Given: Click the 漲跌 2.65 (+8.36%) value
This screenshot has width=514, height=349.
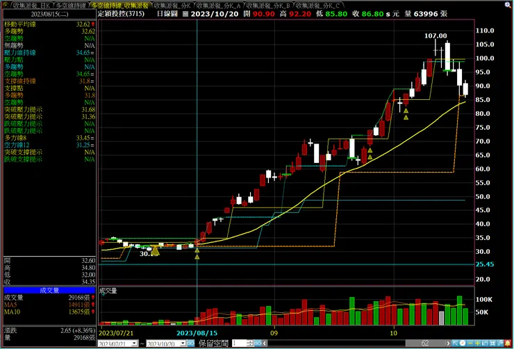Looking at the screenshot, I should pyautogui.click(x=78, y=331).
